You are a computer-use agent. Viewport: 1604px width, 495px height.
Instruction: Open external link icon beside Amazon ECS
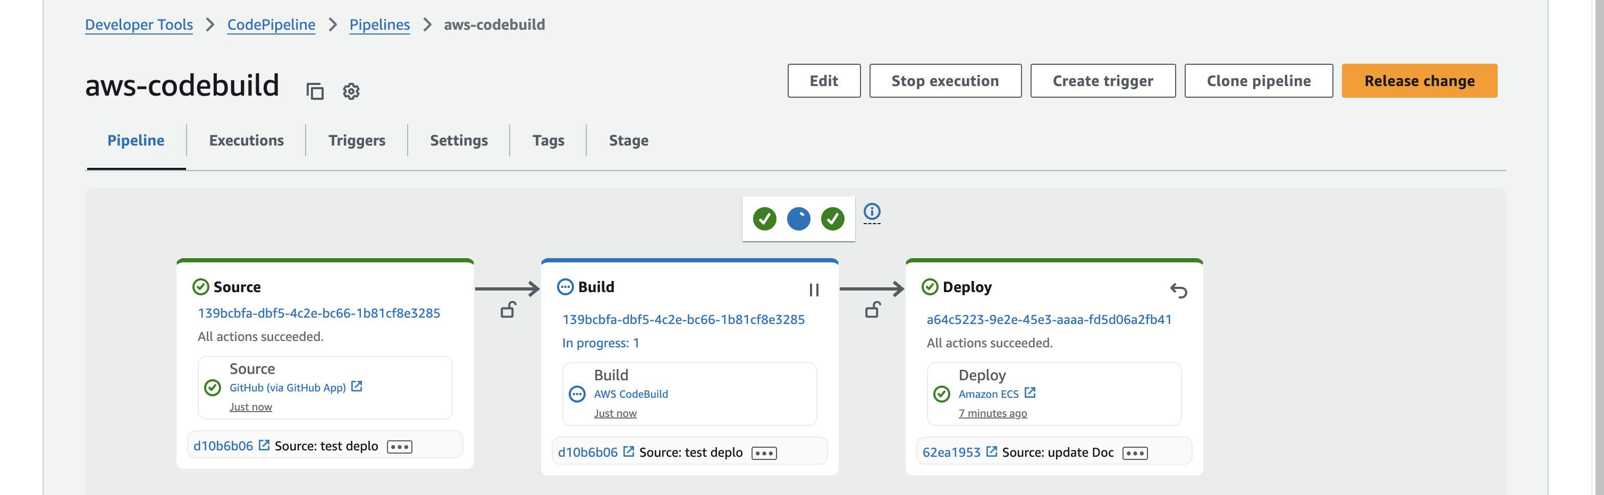pos(1030,393)
